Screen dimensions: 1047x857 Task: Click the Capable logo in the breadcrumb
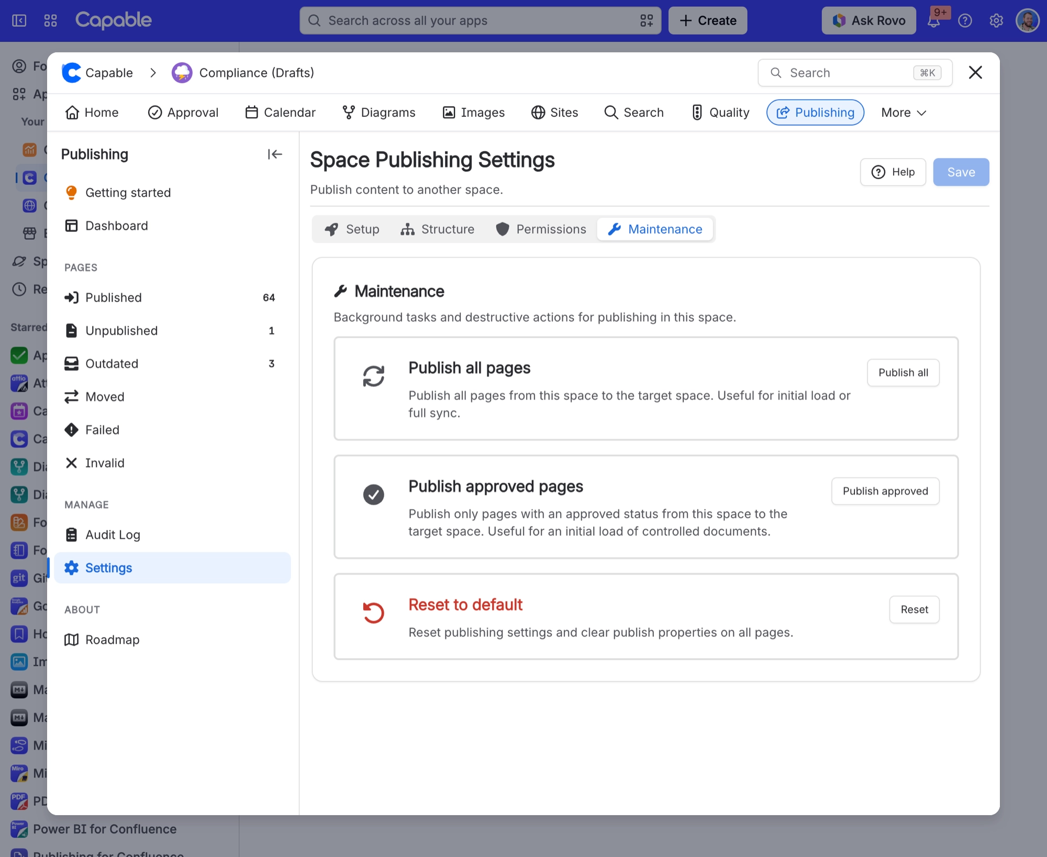[72, 73]
